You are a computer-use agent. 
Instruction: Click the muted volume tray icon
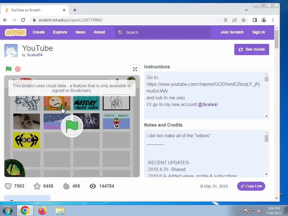(260, 211)
